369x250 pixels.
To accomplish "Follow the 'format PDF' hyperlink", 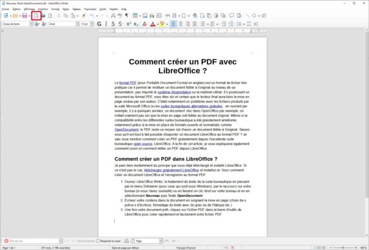I will [128, 83].
